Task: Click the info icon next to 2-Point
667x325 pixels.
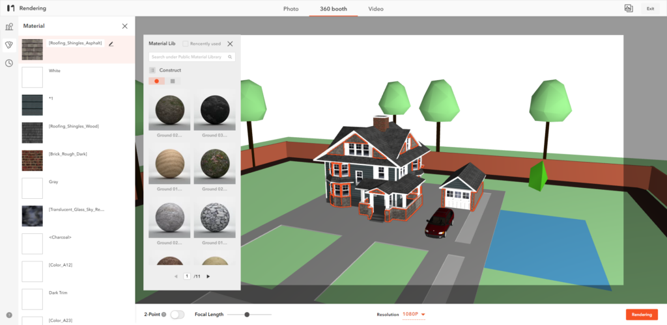Action: coord(163,315)
